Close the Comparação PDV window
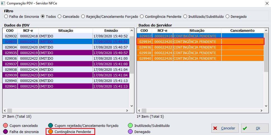Screen dimensions: 271x135 coord(266,3)
